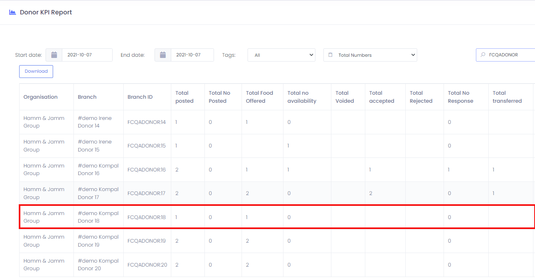The height and width of the screenshot is (279, 535).
Task: Click FCQADONOR:16 branch ID cell
Action: coord(147,169)
